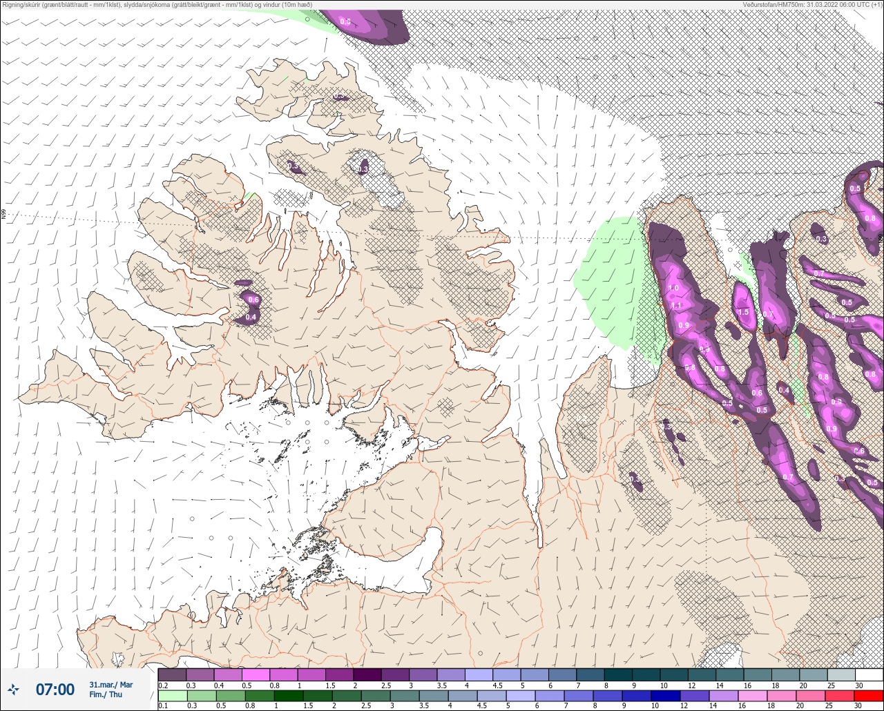This screenshot has height=711, width=884.
Task: Click the weekday text "Fim./ Thu"
Action: [x=106, y=694]
